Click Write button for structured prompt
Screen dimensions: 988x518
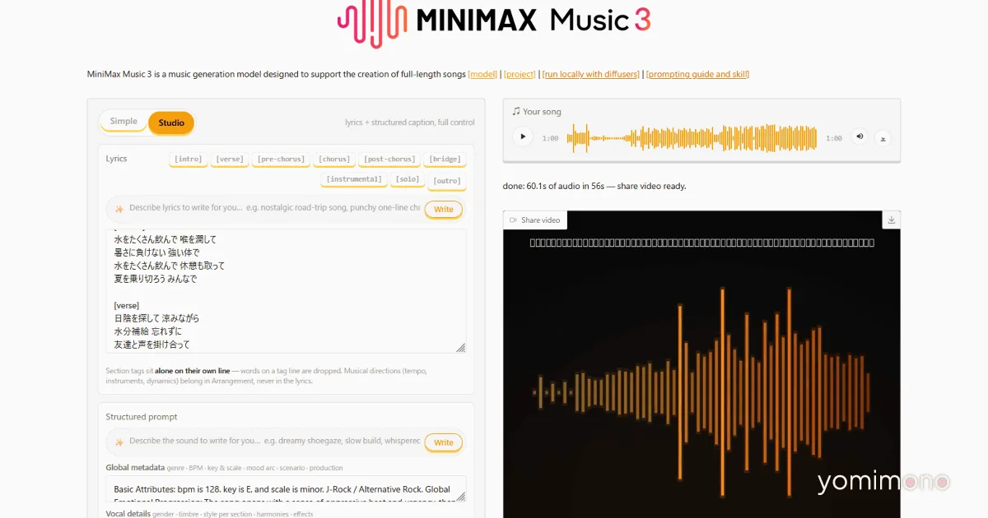[x=444, y=442]
